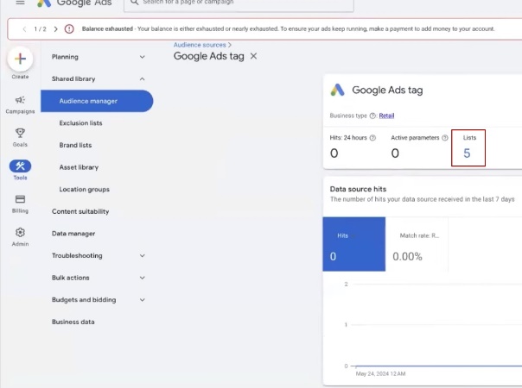The image size is (522, 388).
Task: Collapse the Shared library section
Action: 143,79
